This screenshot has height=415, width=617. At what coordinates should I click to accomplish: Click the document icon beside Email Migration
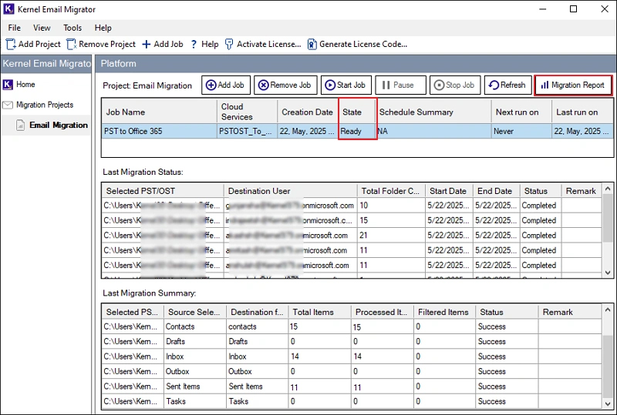click(20, 125)
